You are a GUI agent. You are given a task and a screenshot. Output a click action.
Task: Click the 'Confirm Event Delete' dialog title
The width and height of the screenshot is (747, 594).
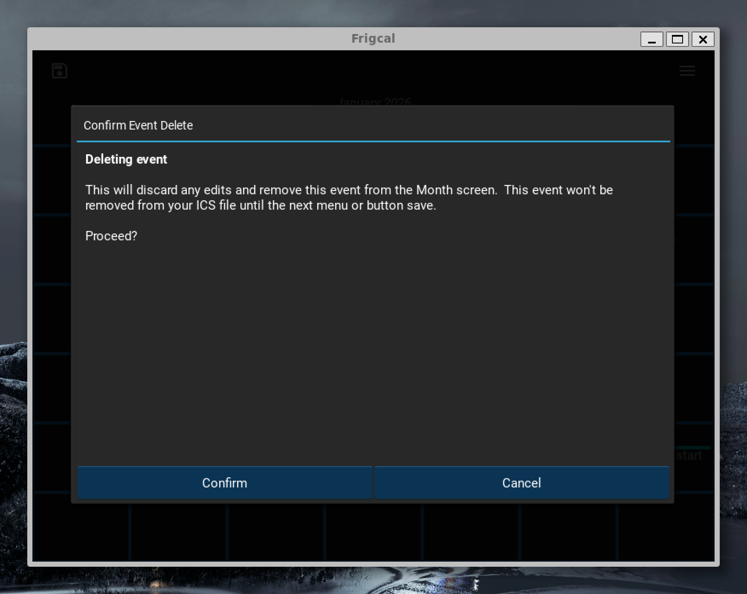[x=138, y=125]
